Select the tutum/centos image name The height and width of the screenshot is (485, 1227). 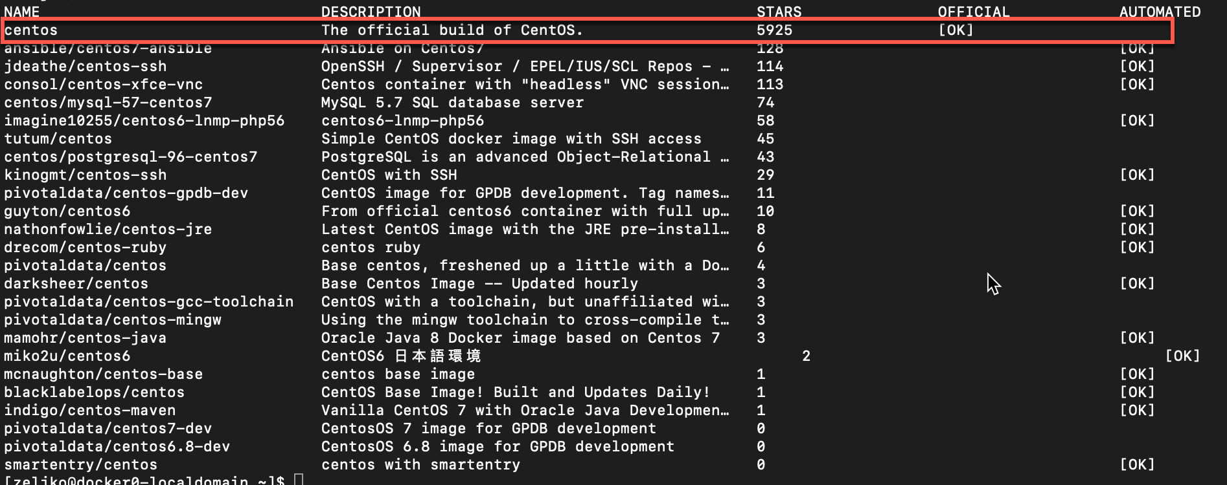coord(58,139)
